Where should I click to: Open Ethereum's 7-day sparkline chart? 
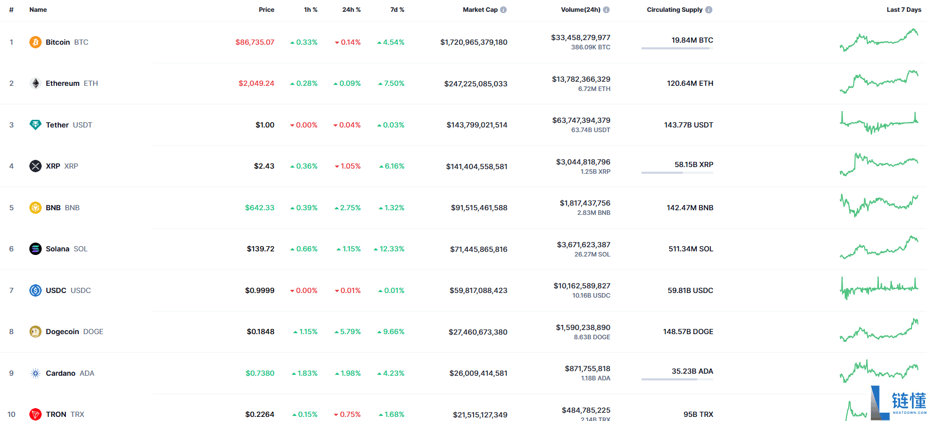pos(879,81)
